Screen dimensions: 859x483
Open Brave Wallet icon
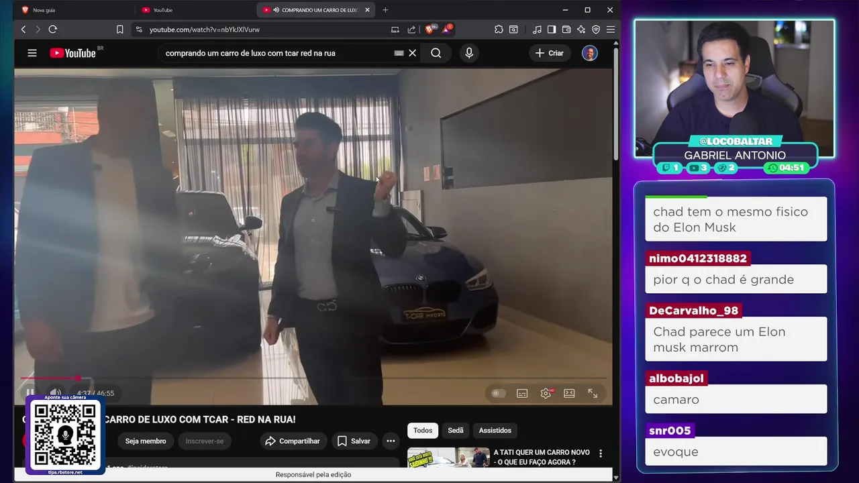click(x=566, y=30)
